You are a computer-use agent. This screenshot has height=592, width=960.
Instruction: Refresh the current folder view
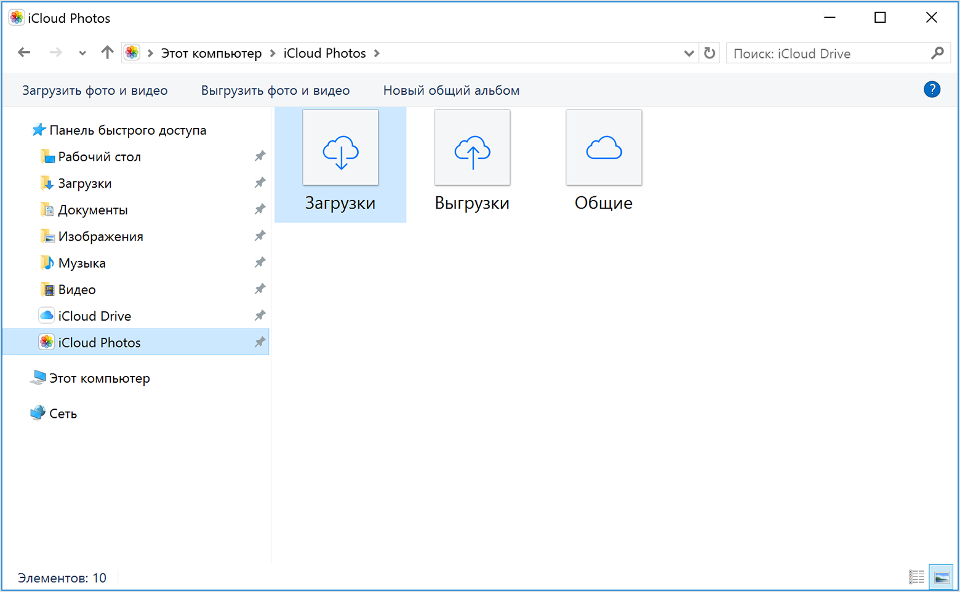coord(710,54)
